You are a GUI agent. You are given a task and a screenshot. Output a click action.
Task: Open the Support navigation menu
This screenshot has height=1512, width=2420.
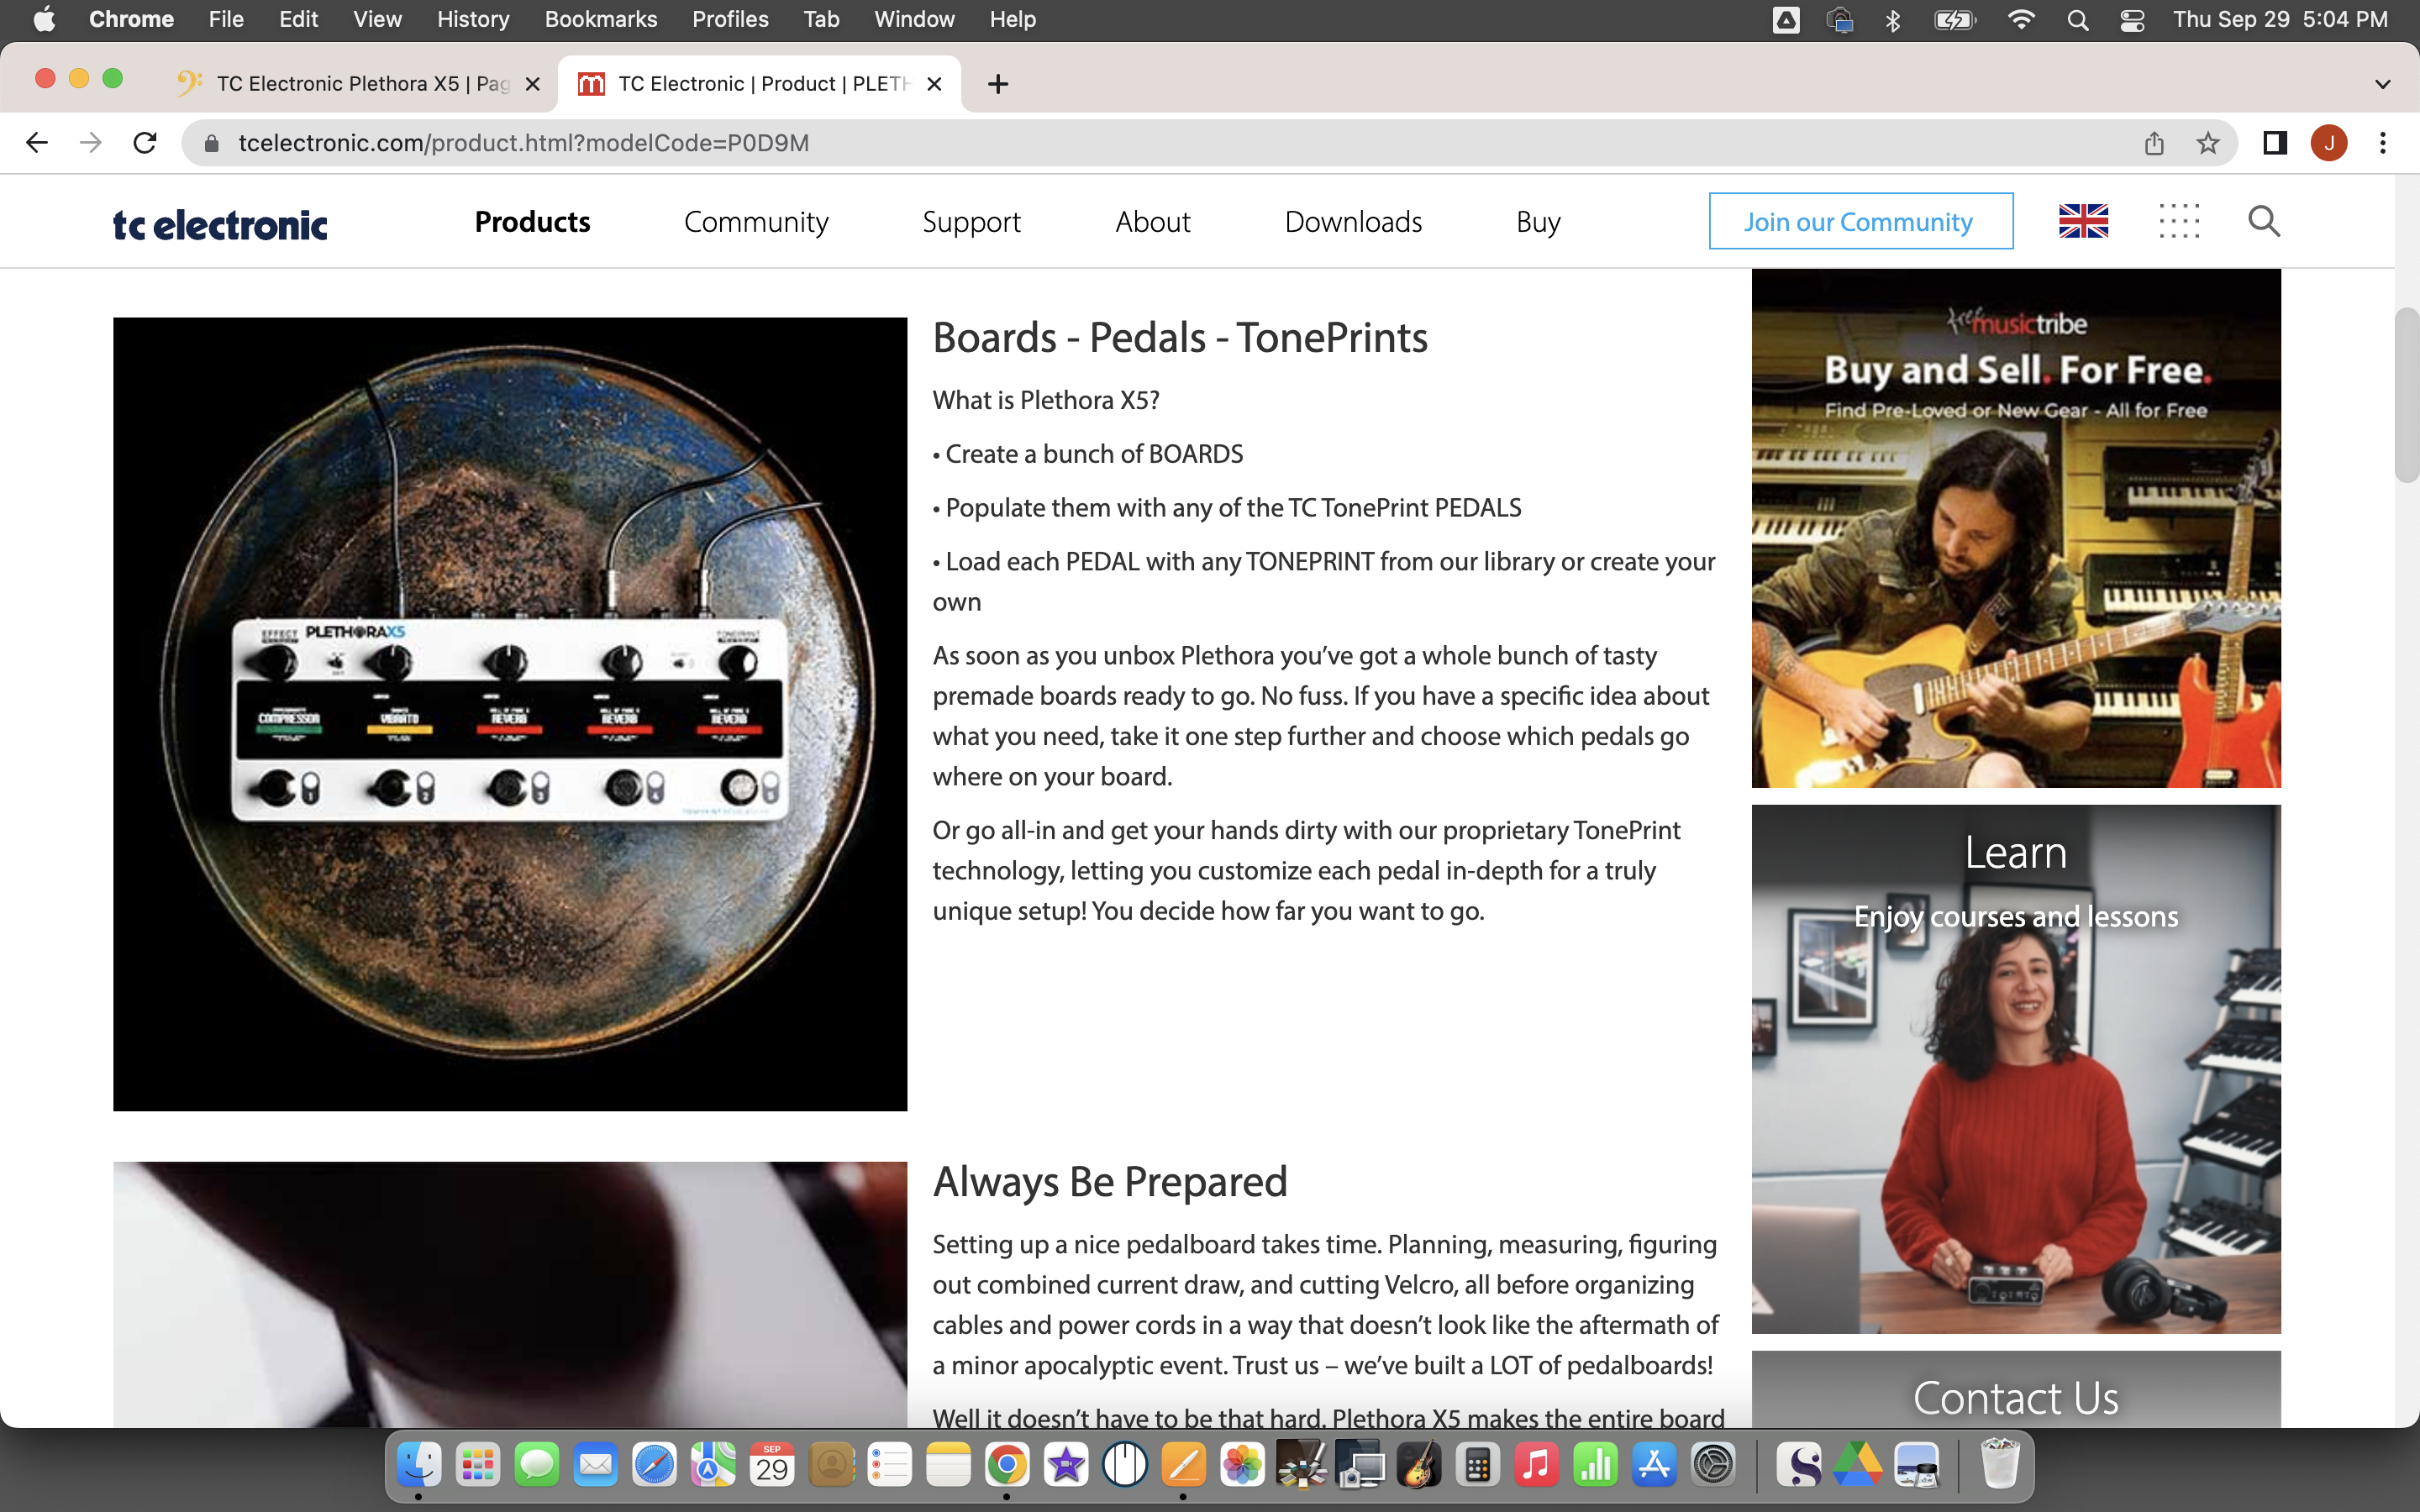(971, 222)
